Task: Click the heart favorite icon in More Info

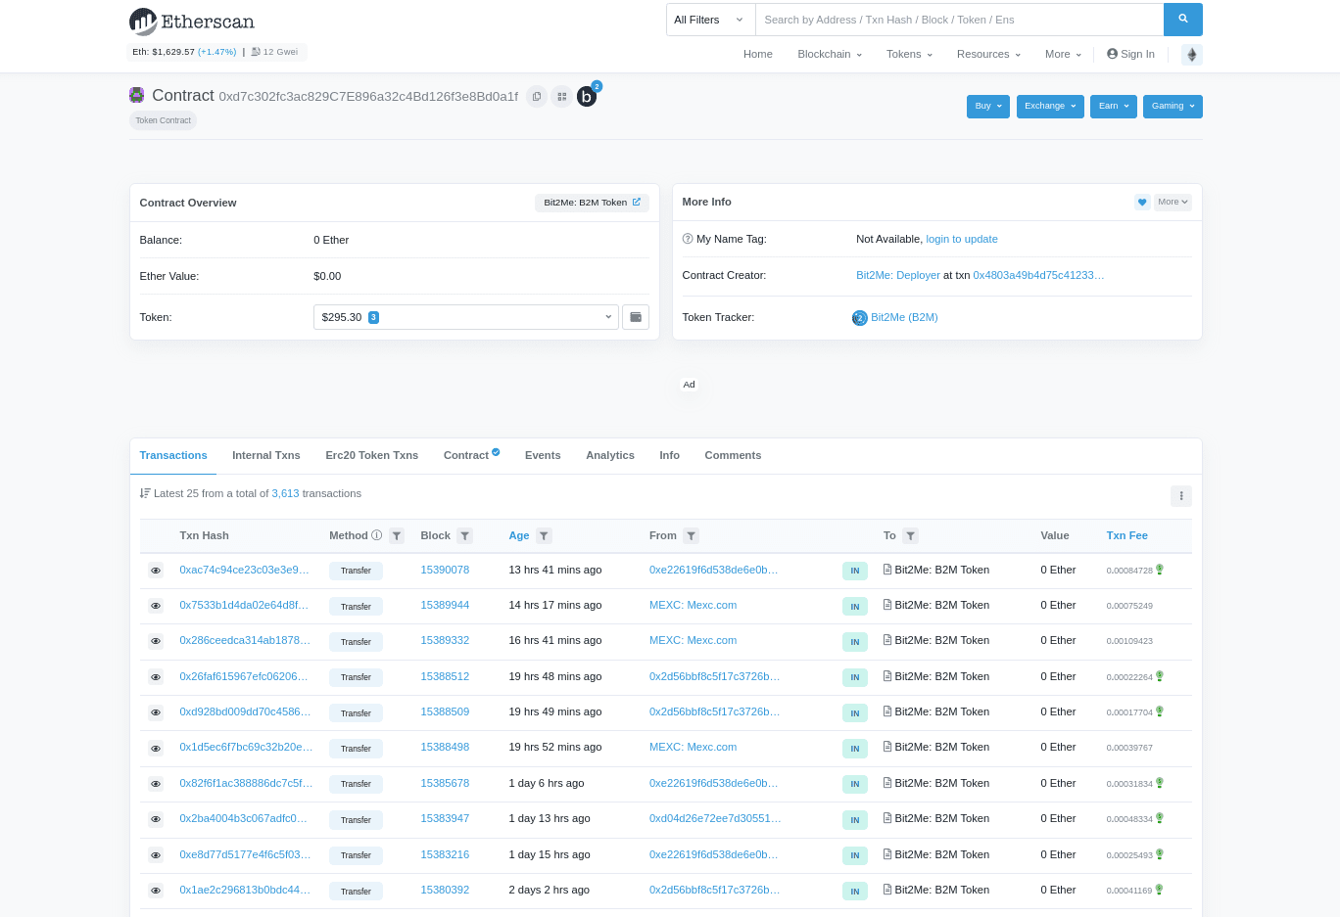Action: [1142, 202]
